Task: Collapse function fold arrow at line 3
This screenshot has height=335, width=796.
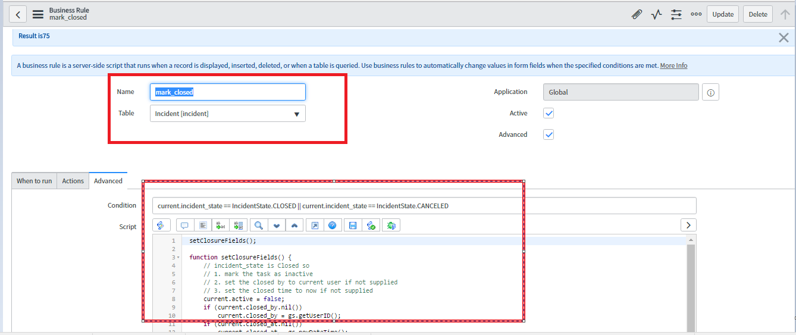Action: click(x=178, y=258)
